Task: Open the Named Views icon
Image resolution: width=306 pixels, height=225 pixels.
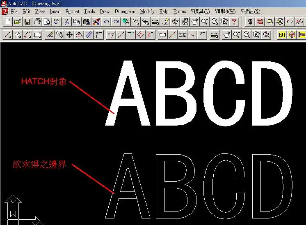Action: [185, 21]
